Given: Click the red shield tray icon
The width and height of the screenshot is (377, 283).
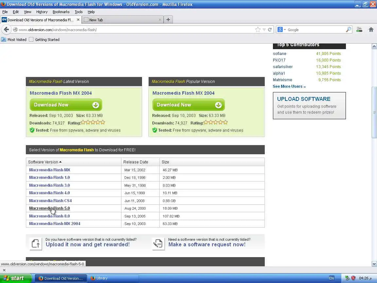Looking at the screenshot, I should pyautogui.click(x=353, y=278).
